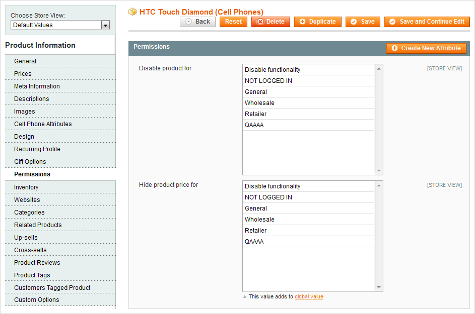Click up arrow of Hide product price scrollbar

click(x=379, y=185)
